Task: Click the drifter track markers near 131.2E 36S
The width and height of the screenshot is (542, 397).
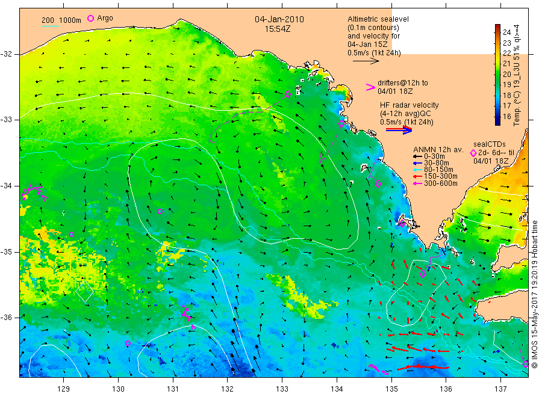Action: (x=186, y=313)
